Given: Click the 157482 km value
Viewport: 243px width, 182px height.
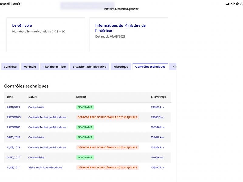Looking at the screenshot, I should click(x=157, y=137).
